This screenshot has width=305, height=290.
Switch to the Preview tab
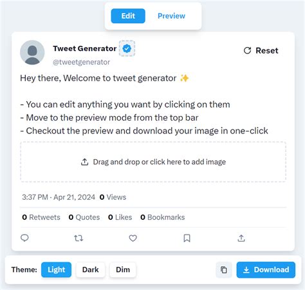171,16
